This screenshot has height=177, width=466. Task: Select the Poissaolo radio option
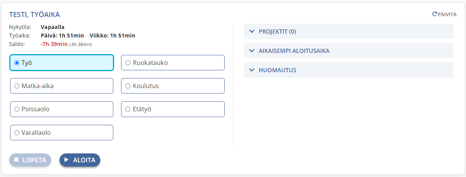pos(61,109)
